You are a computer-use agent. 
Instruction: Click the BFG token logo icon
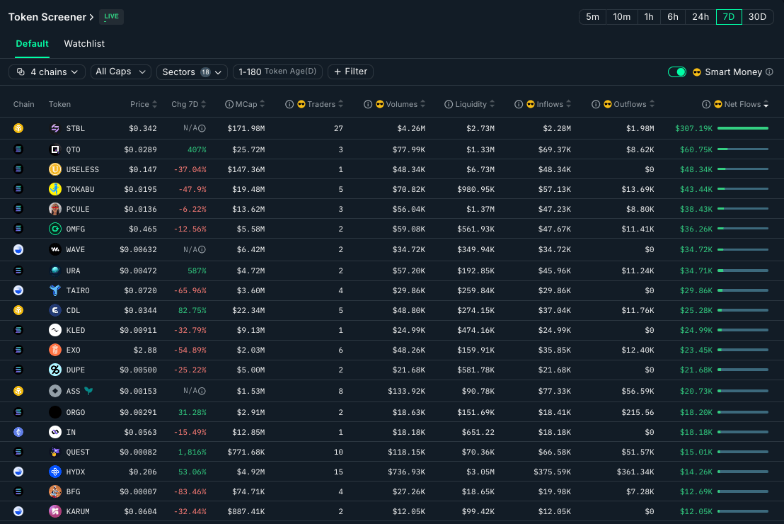55,491
